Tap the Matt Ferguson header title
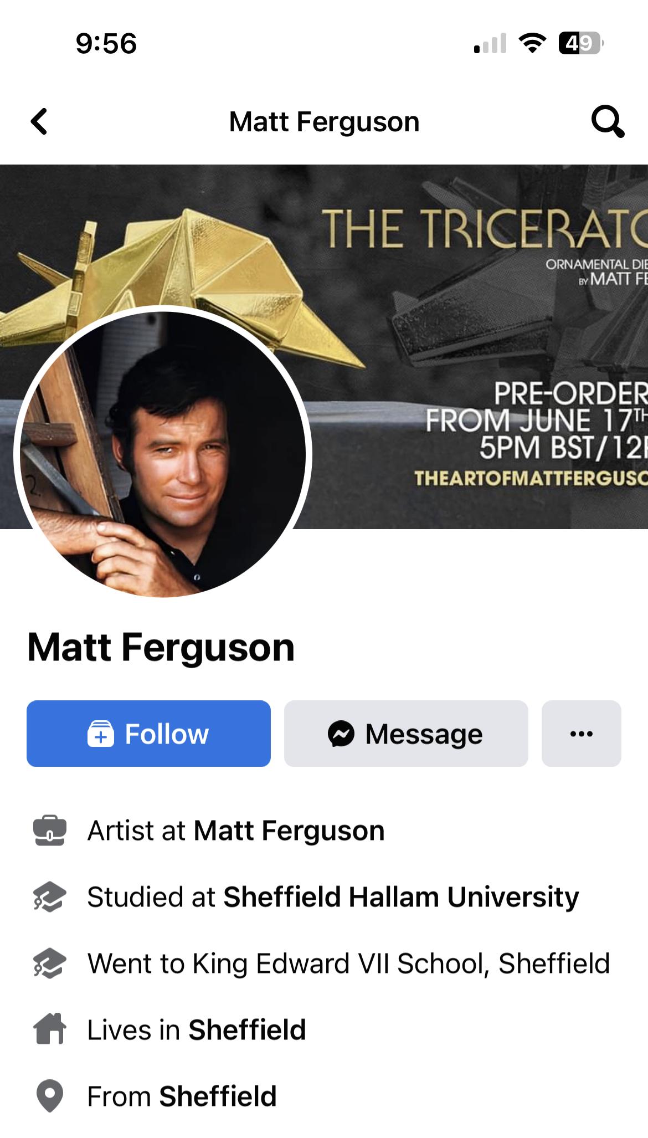The width and height of the screenshot is (648, 1138). click(324, 122)
